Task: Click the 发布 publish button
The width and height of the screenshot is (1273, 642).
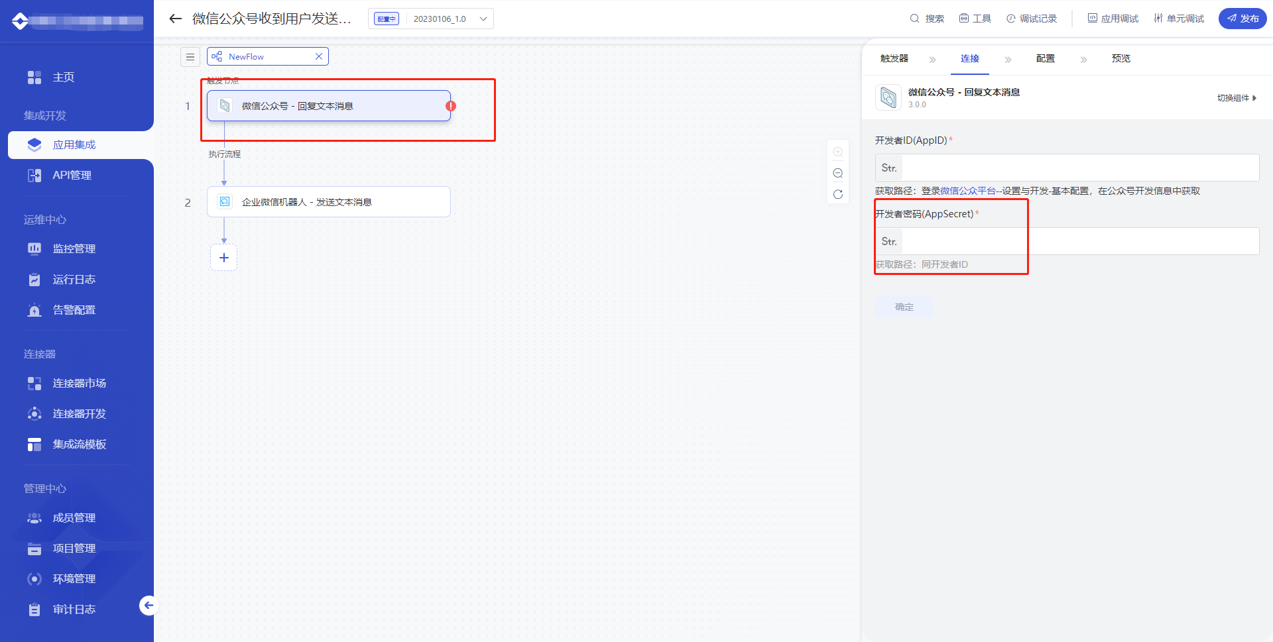Action: [1243, 19]
